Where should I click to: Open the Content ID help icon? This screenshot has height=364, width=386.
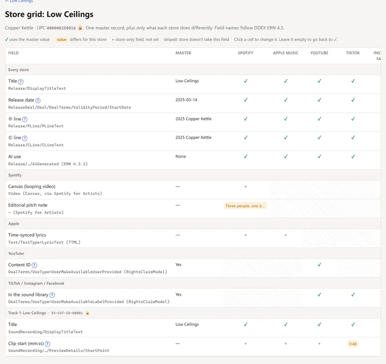(34, 265)
